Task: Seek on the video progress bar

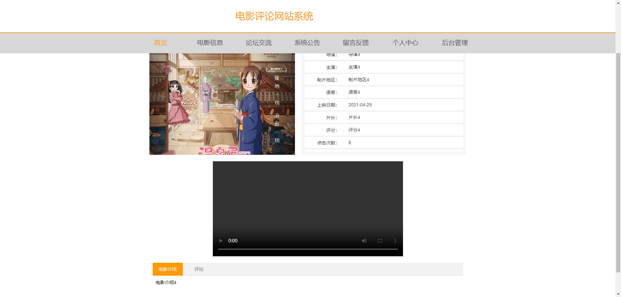Action: pos(308,249)
